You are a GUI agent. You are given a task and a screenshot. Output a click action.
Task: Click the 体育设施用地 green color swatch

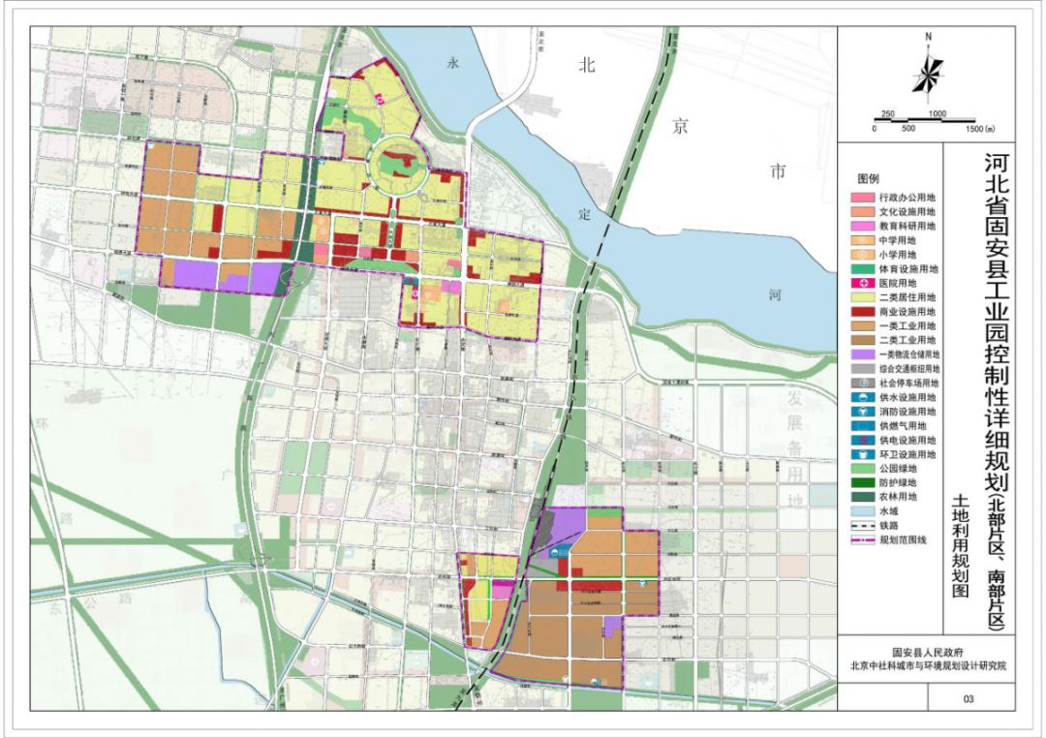(863, 269)
